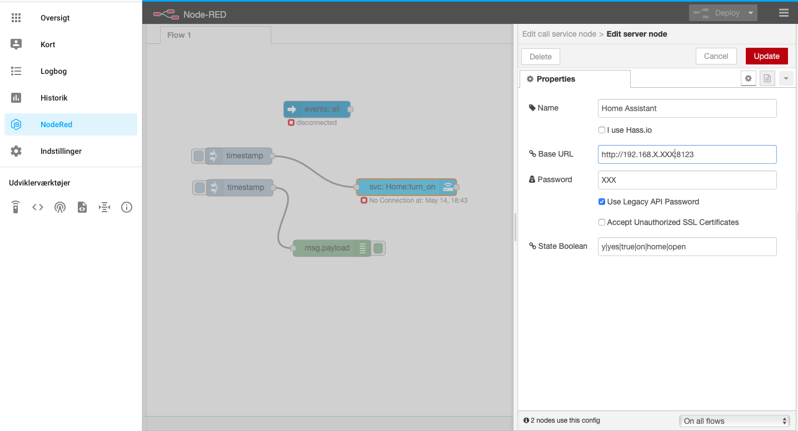Click the red Update button
The width and height of the screenshot is (798, 431).
766,56
